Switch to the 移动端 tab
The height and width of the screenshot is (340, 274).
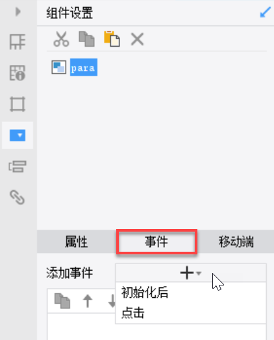click(x=236, y=242)
